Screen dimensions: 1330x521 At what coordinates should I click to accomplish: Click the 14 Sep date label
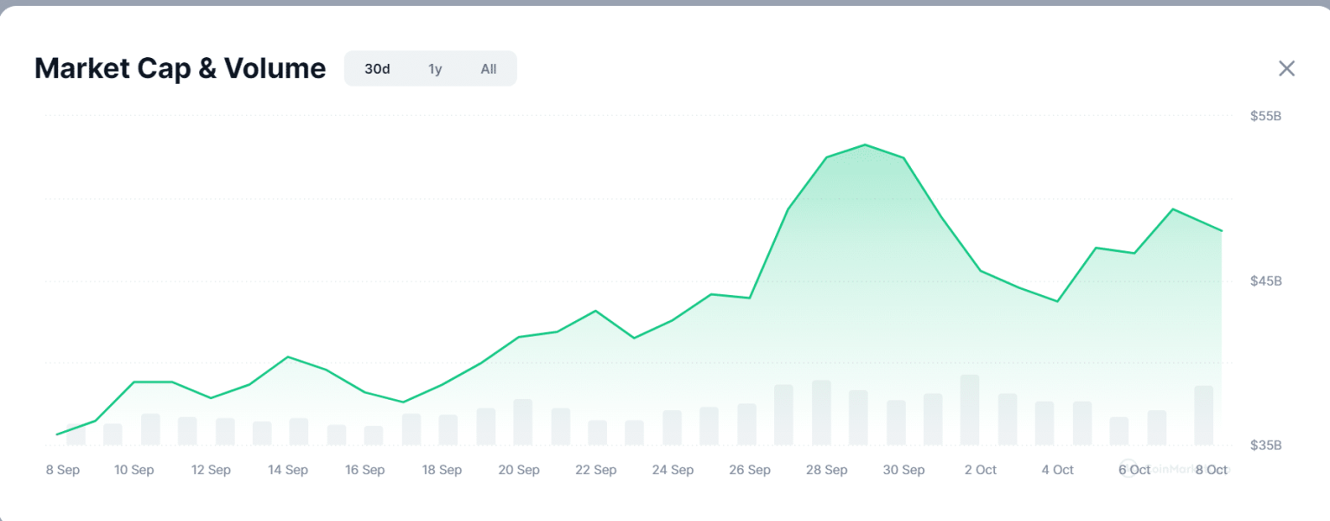click(287, 470)
